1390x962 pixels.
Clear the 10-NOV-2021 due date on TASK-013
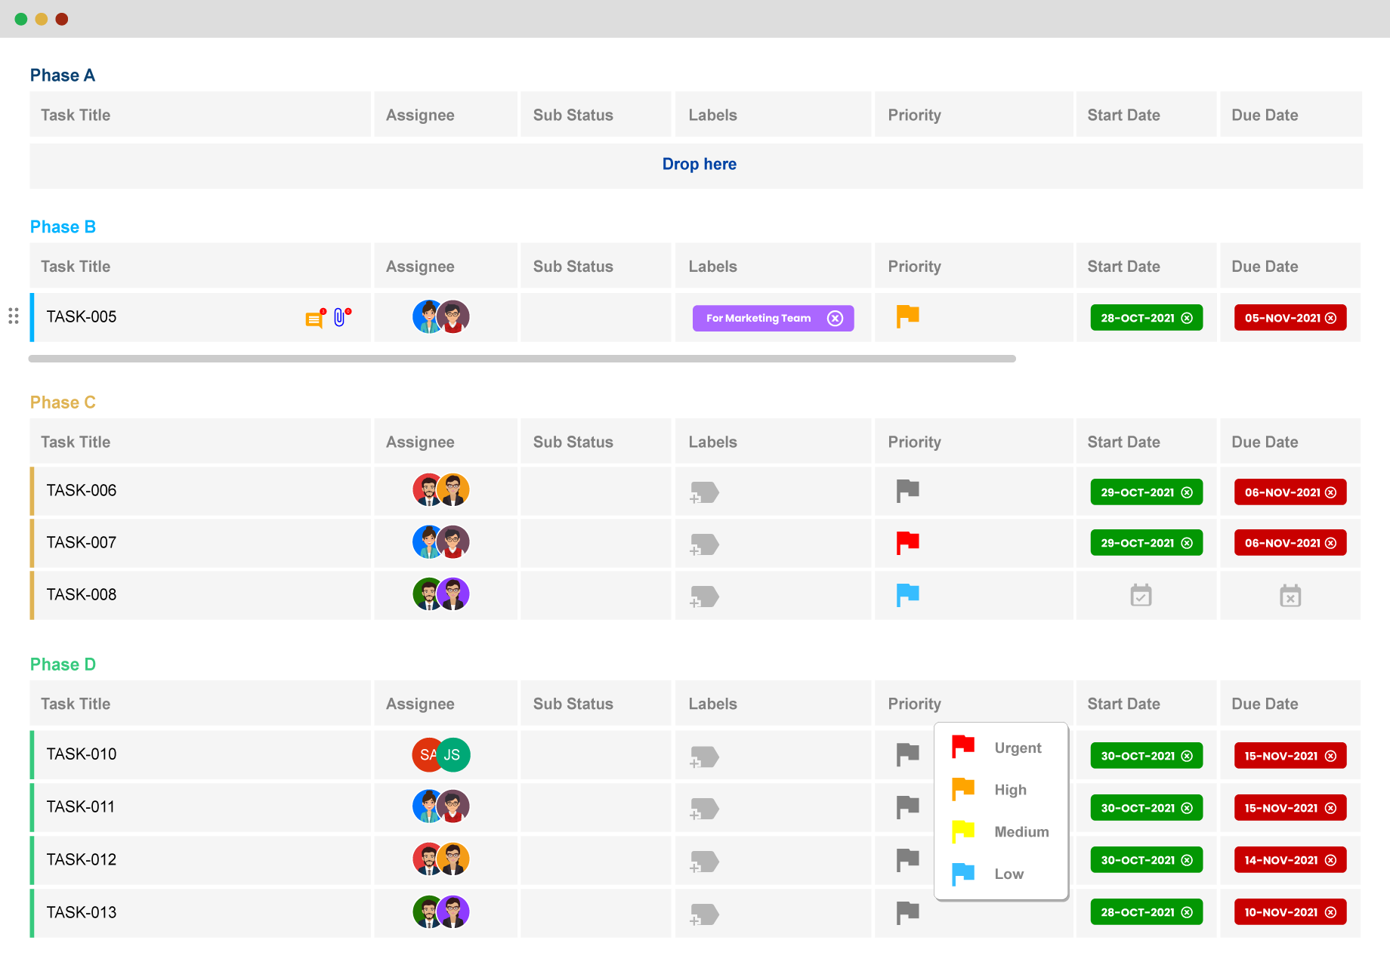pyautogui.click(x=1332, y=911)
